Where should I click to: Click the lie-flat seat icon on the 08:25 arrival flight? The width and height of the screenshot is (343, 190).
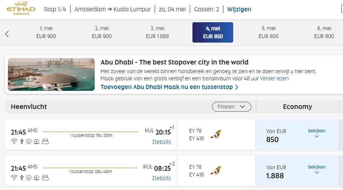click(45, 177)
